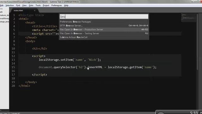This screenshot has height=114, width=202.
Task: Open the Goto menu
Action: [31, 5]
